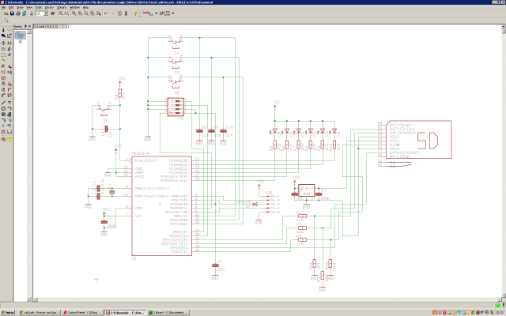The image size is (506, 316).
Task: Click the Stop command icon
Action: (119, 13)
